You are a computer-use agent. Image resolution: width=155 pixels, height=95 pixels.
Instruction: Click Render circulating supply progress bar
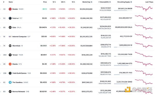pyautogui.click(x=123, y=11)
